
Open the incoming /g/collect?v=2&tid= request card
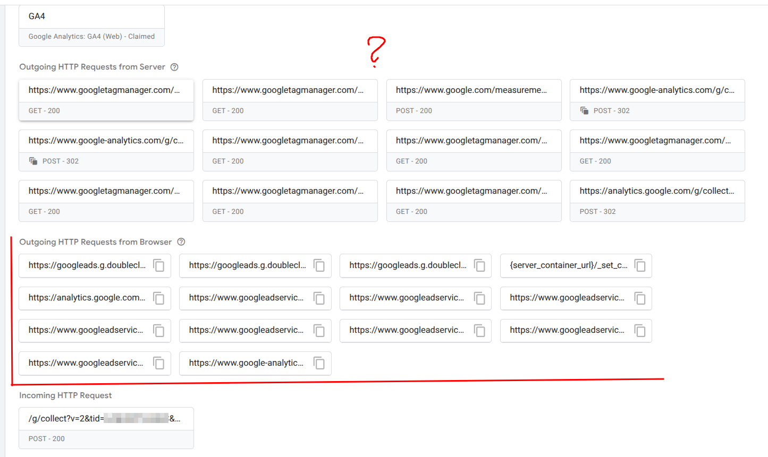(x=106, y=428)
